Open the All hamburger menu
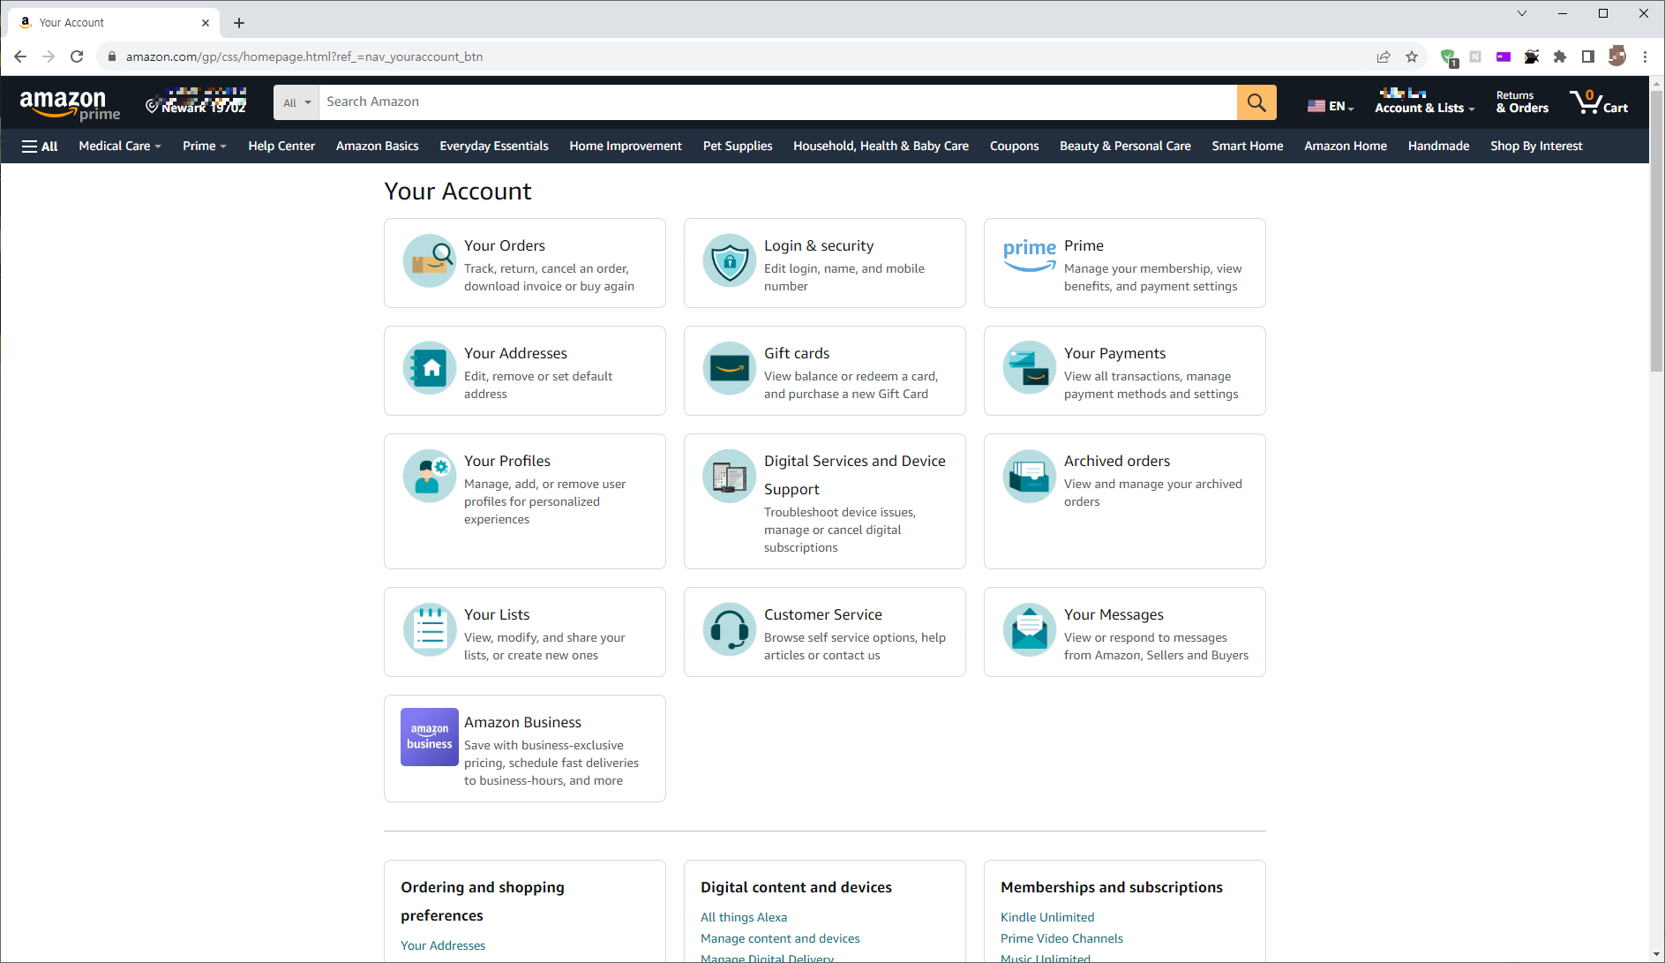Viewport: 1665px width, 963px height. [40, 147]
